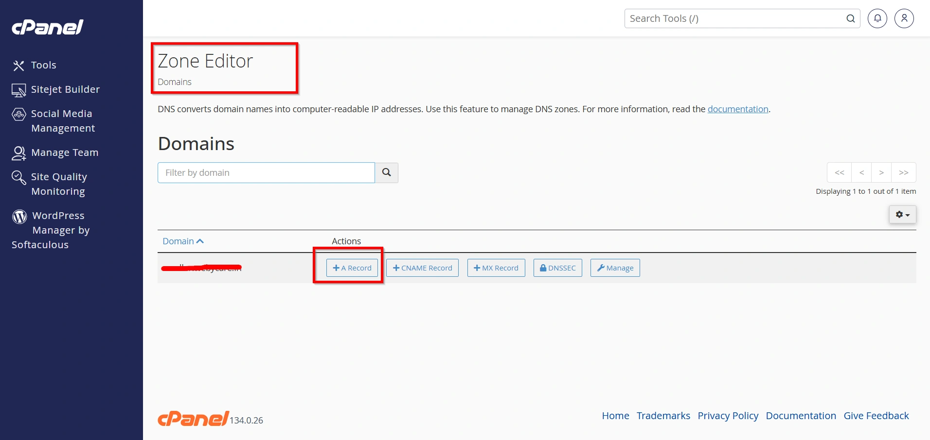Click the + CNAME Record button
Screen dimensions: 930x440
pos(423,268)
